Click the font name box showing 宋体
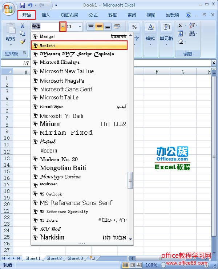Screen dimensions: 218x269 45,27
